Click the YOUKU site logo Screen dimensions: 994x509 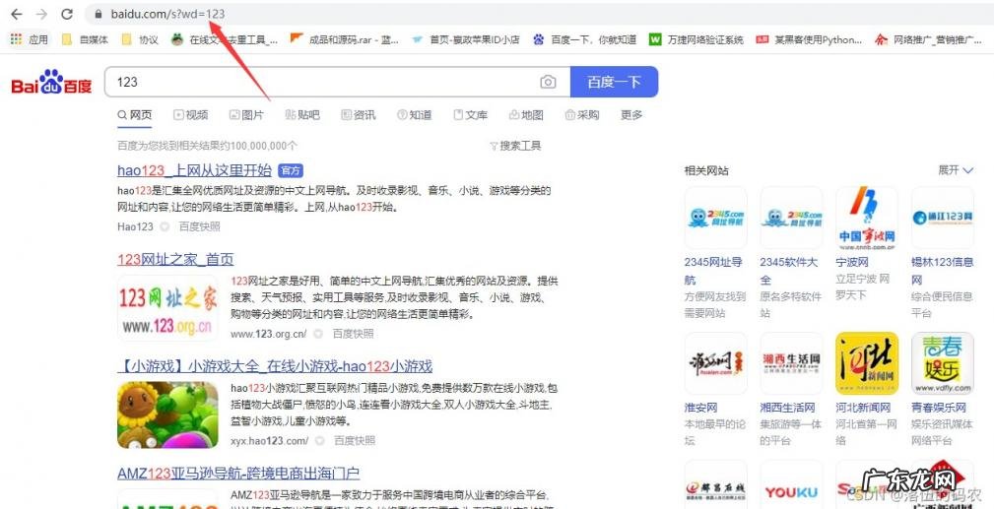pos(791,485)
